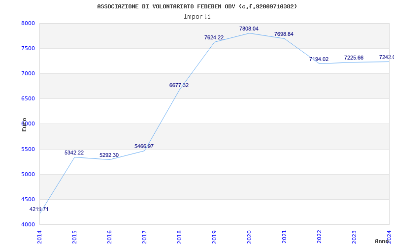The image size is (394, 246).
Task: Click the x-axis year 2023
Action: [354, 237]
